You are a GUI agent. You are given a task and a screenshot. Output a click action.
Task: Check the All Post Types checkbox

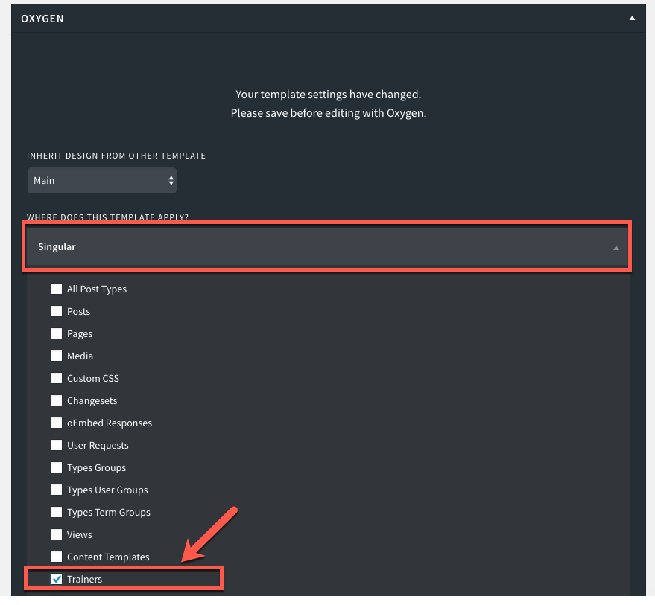[57, 289]
